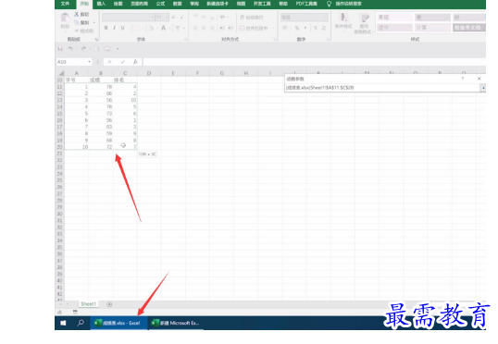498x344 pixels.
Task: Switch to the 数据 Data tab
Action: tap(177, 4)
